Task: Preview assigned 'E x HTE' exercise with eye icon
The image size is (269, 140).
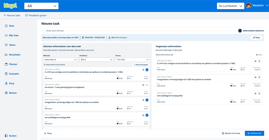Action: (x=256, y=61)
